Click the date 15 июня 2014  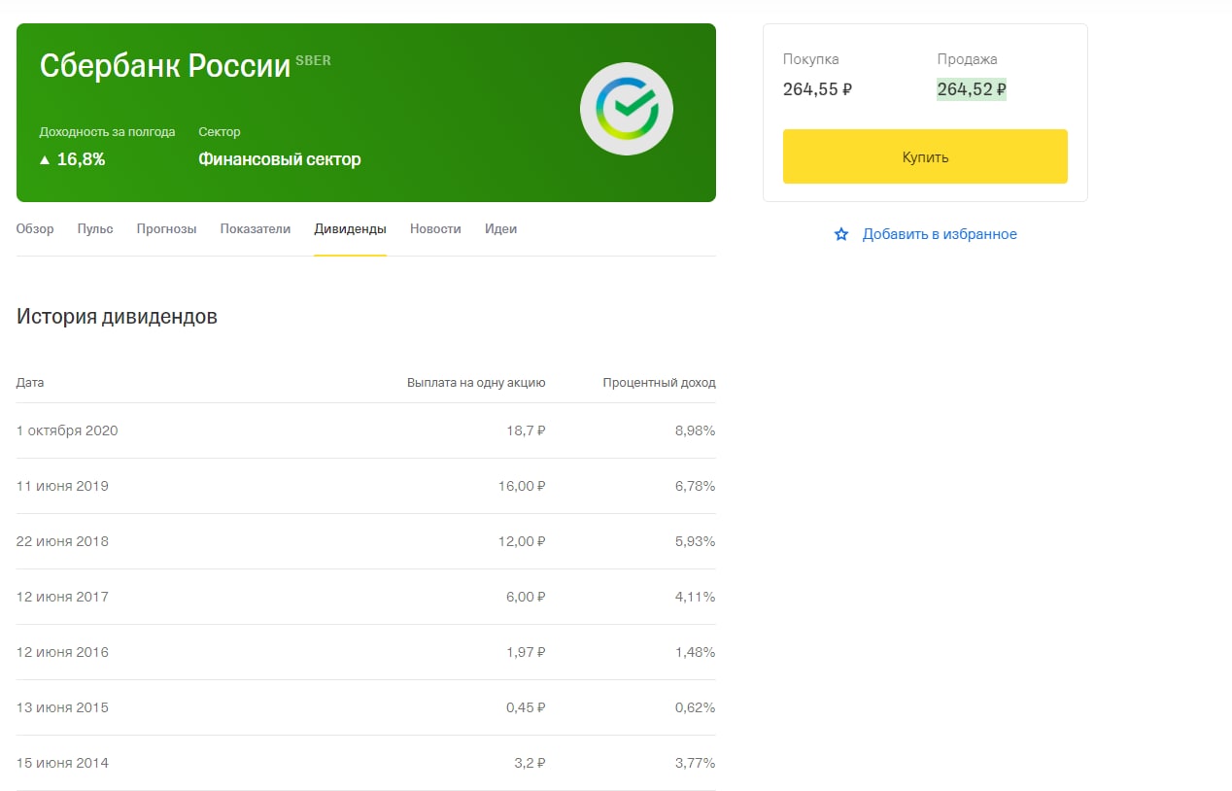pos(62,763)
